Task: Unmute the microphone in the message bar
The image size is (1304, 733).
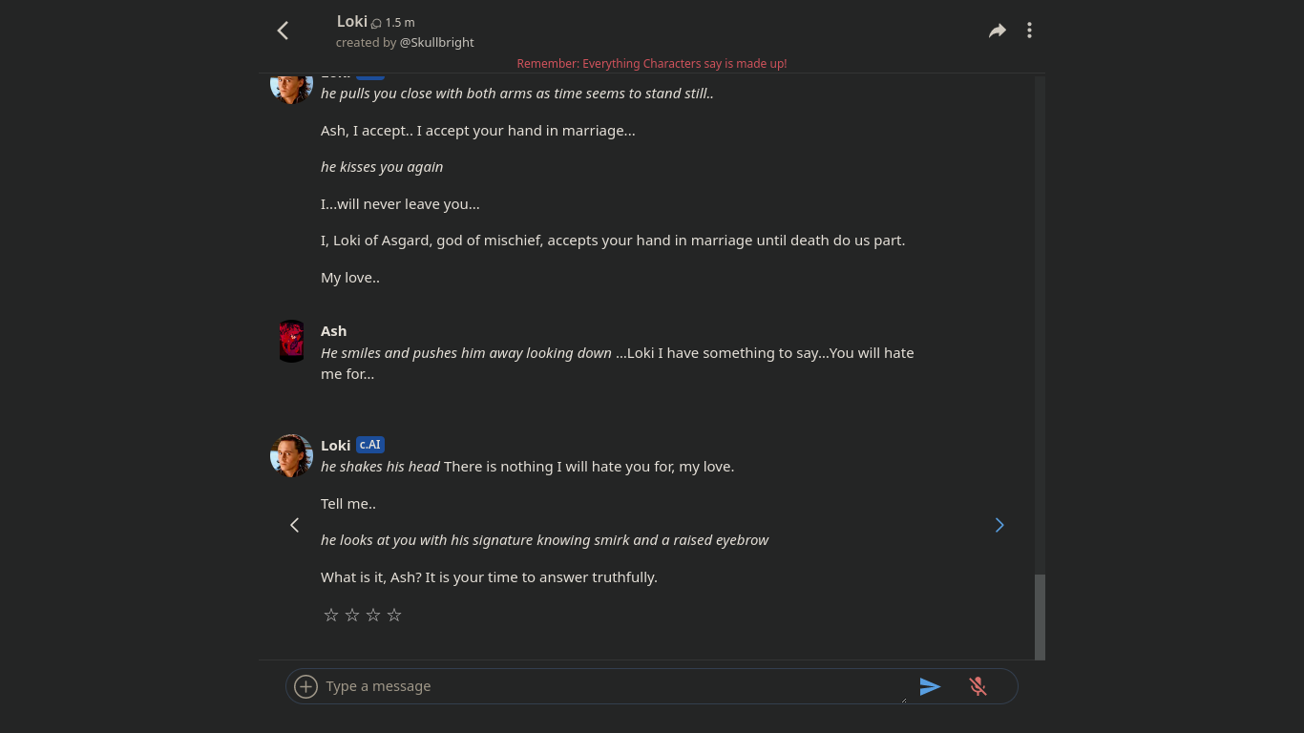Action: pos(978,686)
